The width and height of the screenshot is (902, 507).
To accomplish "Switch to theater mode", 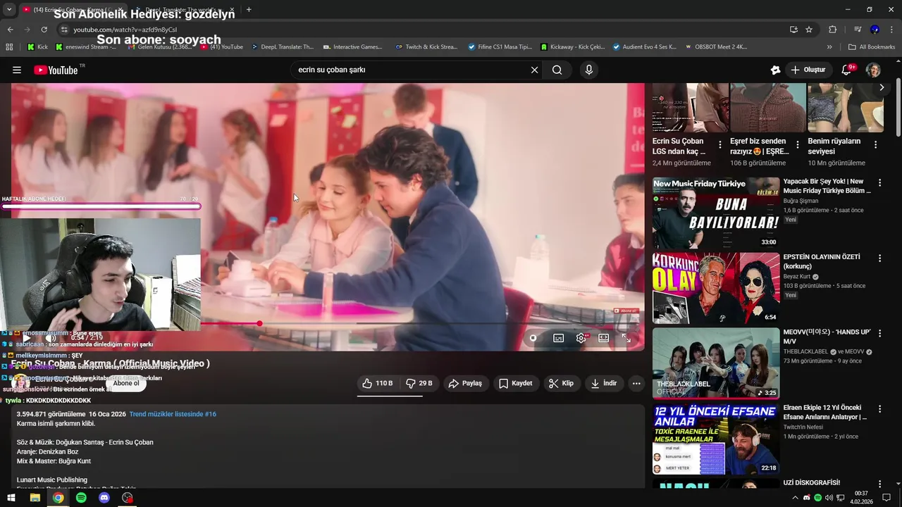I will point(604,338).
